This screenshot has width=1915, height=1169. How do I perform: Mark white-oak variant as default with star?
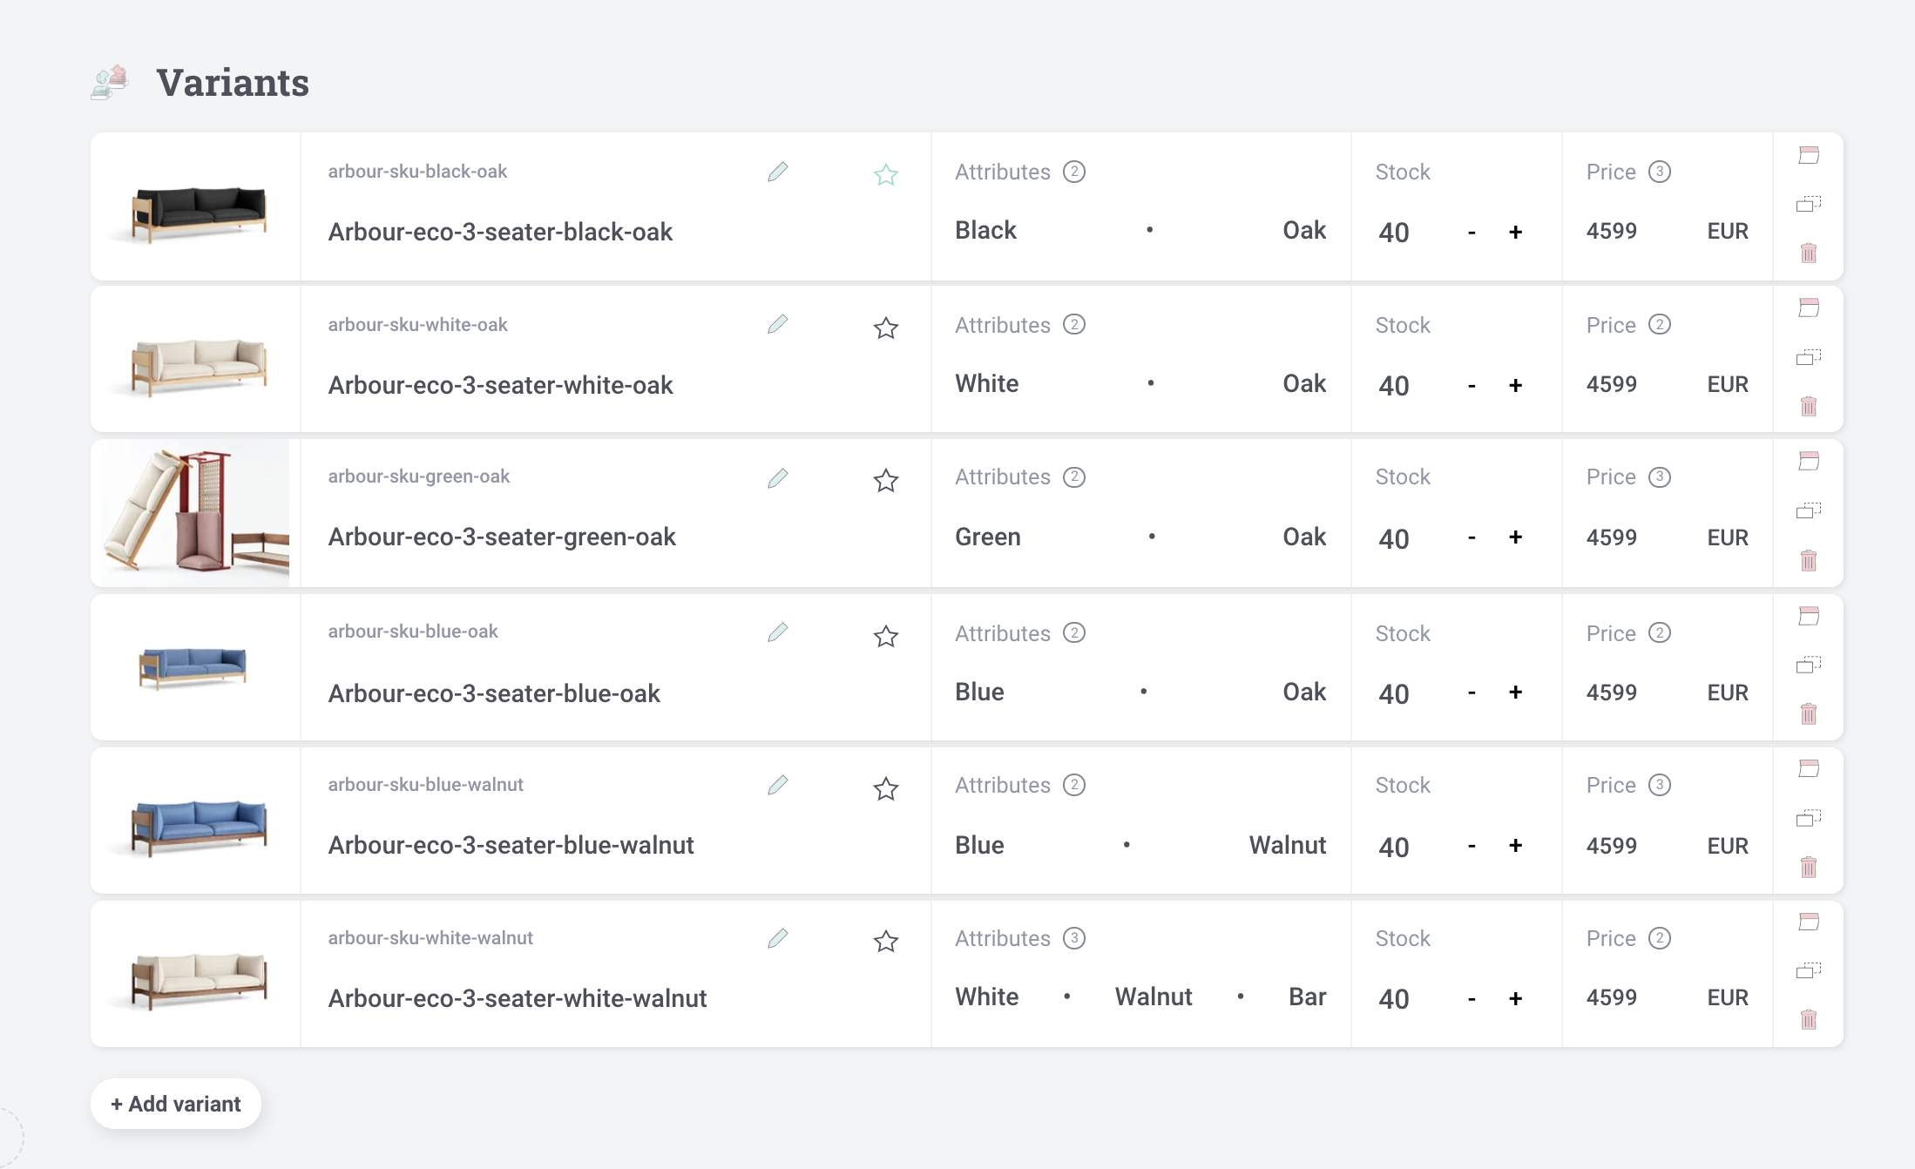click(886, 328)
